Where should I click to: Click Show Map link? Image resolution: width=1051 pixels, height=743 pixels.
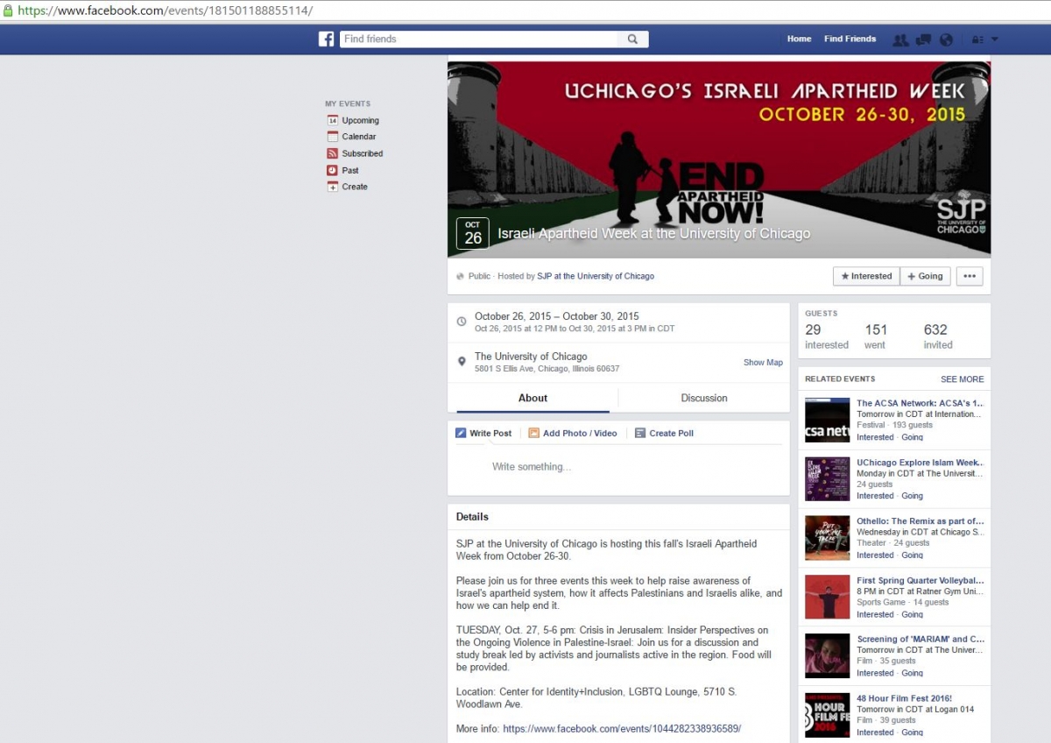point(763,363)
